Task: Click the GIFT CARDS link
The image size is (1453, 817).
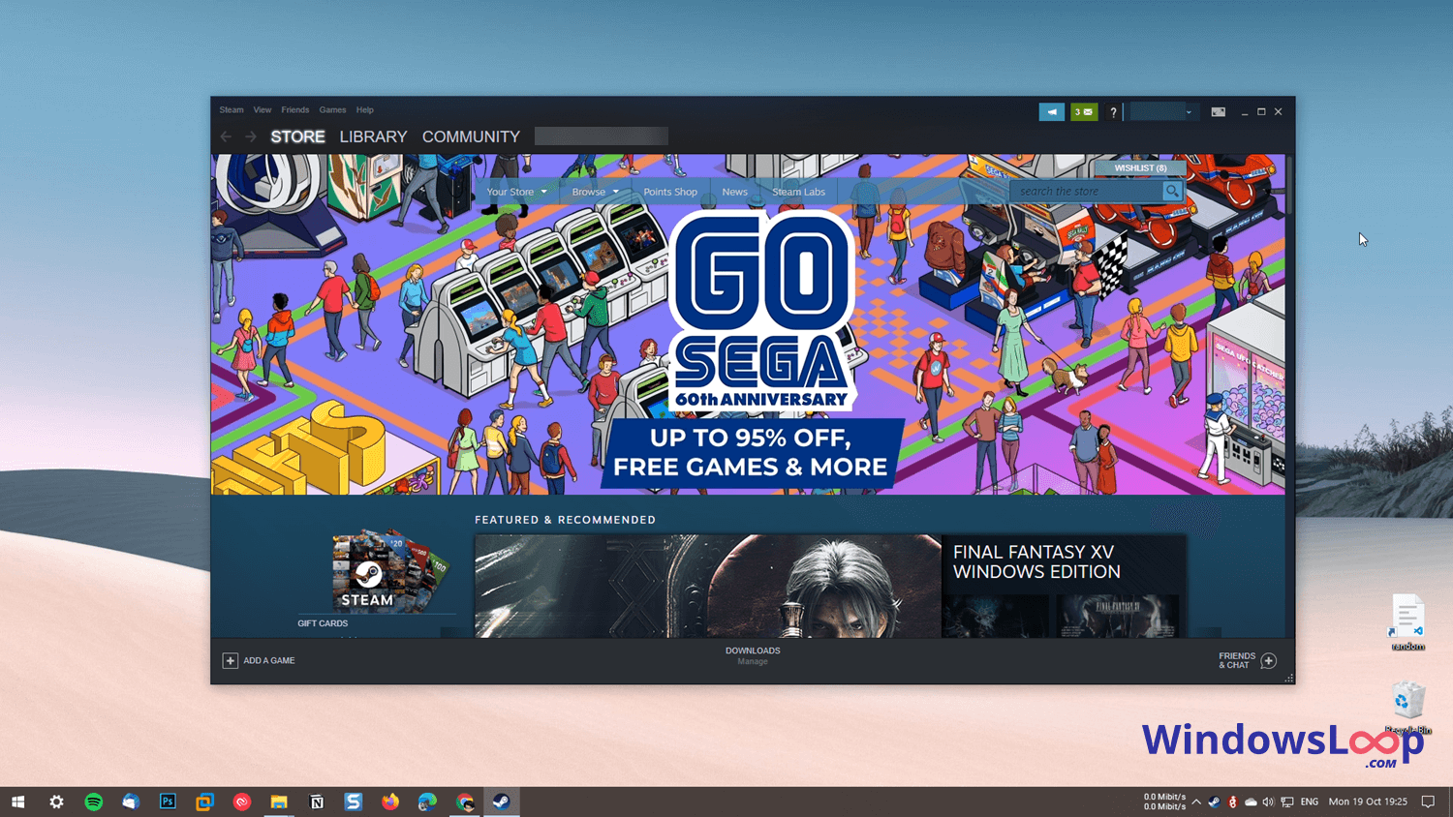Action: 323,623
